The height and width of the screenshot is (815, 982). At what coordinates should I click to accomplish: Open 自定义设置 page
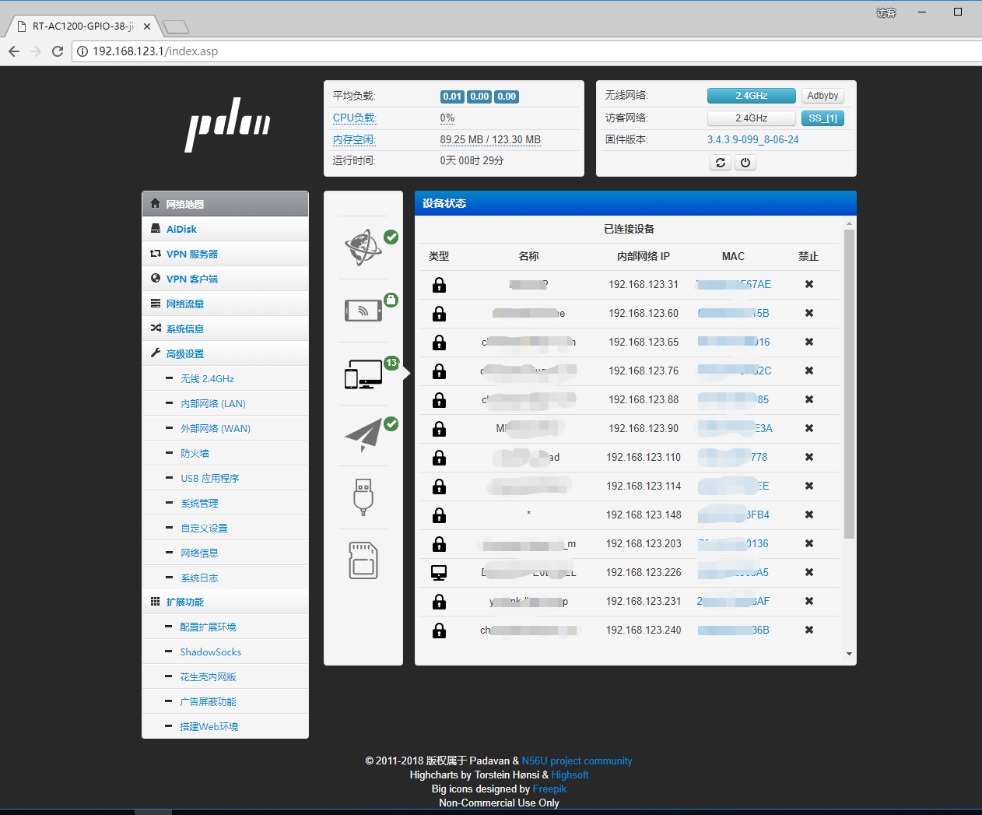click(226, 528)
